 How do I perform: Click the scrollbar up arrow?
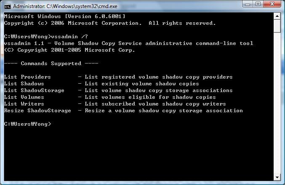pos(277,16)
